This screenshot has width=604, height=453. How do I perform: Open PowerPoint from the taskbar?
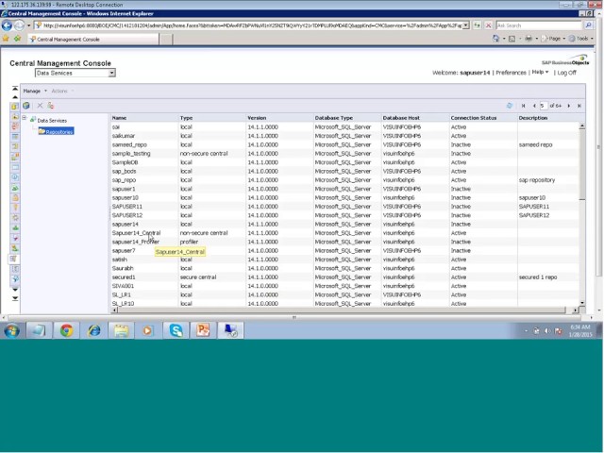pyautogui.click(x=203, y=330)
